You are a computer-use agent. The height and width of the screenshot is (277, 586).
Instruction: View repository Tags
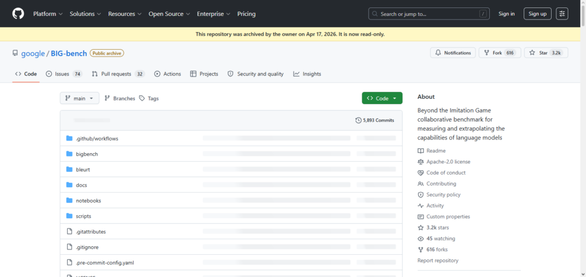[149, 98]
